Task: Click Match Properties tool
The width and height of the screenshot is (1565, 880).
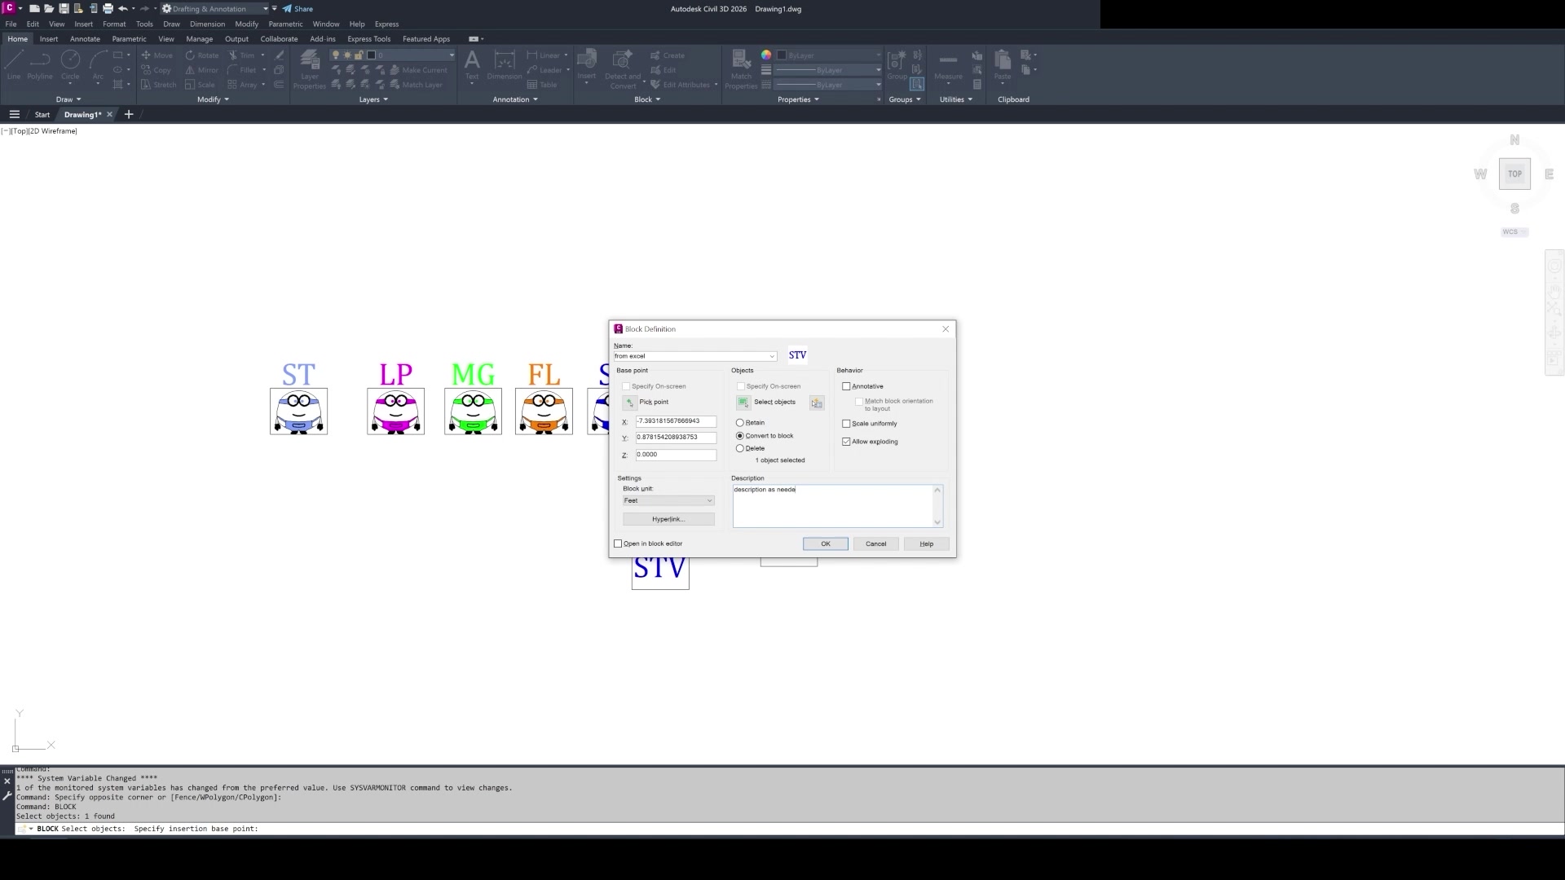Action: (x=741, y=69)
